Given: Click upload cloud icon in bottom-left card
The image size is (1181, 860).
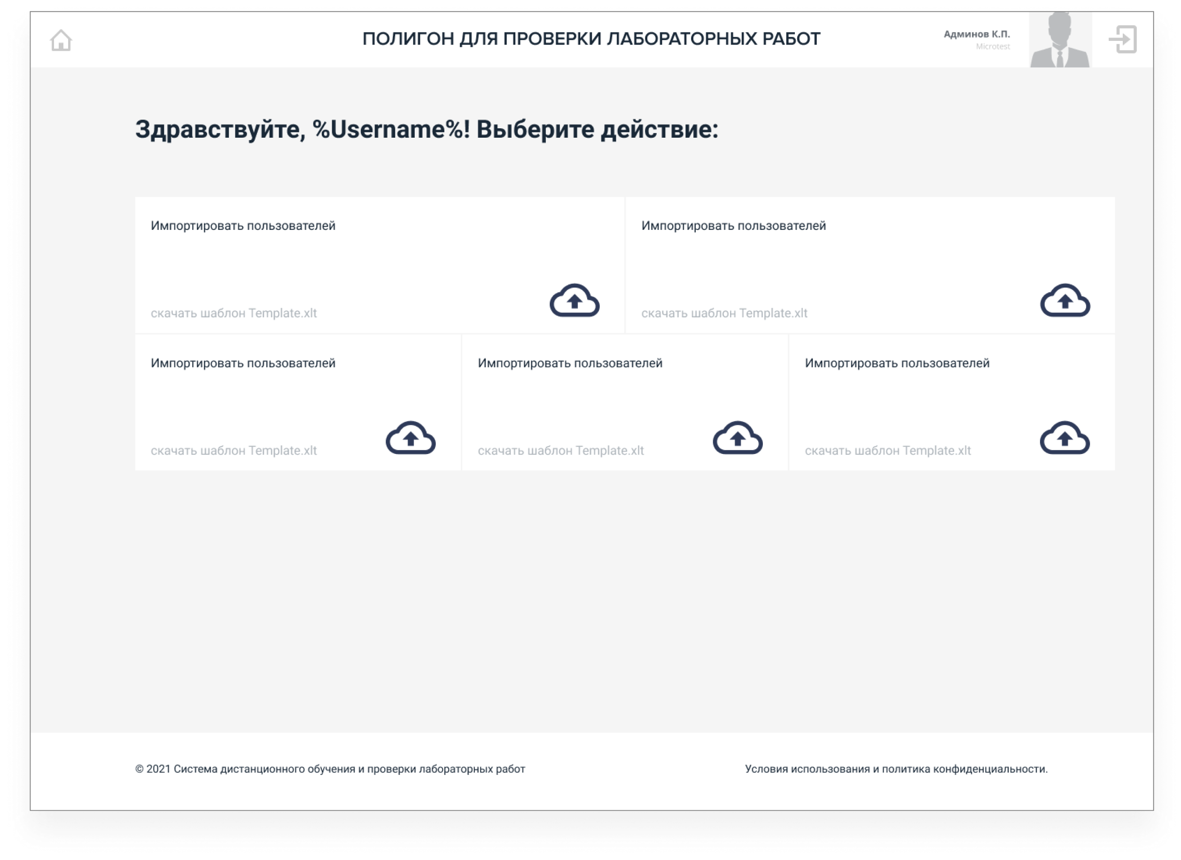Looking at the screenshot, I should (410, 438).
